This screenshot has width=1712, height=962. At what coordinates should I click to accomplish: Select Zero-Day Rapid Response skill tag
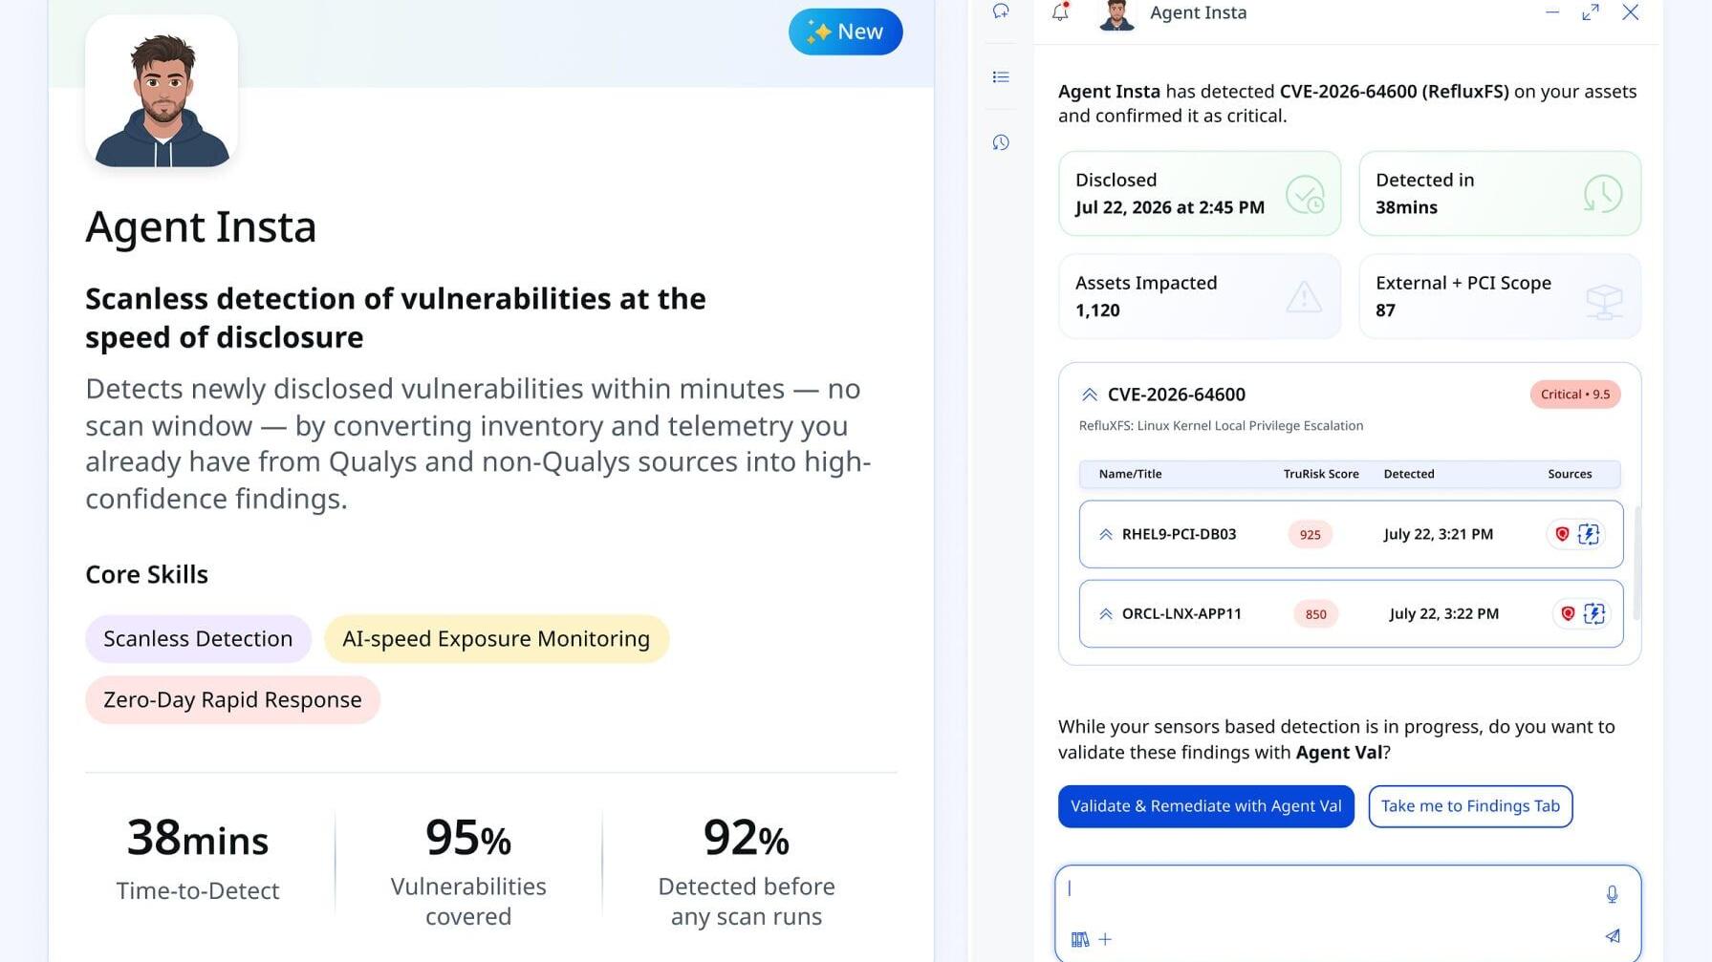click(x=232, y=700)
